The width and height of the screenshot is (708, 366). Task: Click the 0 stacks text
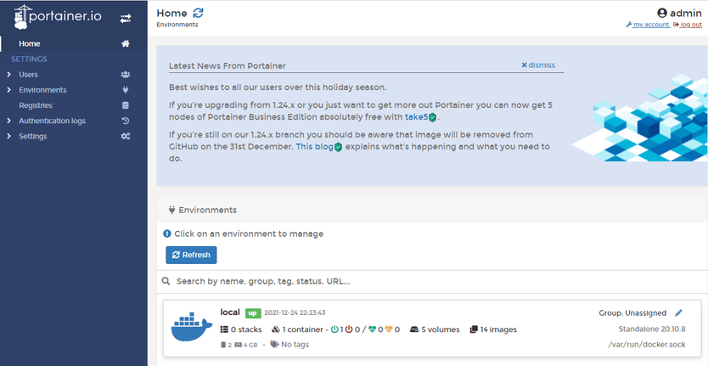click(246, 329)
